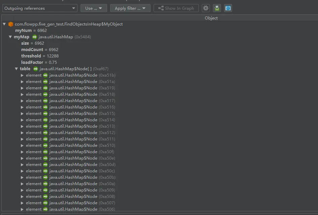Open the Outgoing references dropdown
318x215 pixels.
[x=40, y=8]
